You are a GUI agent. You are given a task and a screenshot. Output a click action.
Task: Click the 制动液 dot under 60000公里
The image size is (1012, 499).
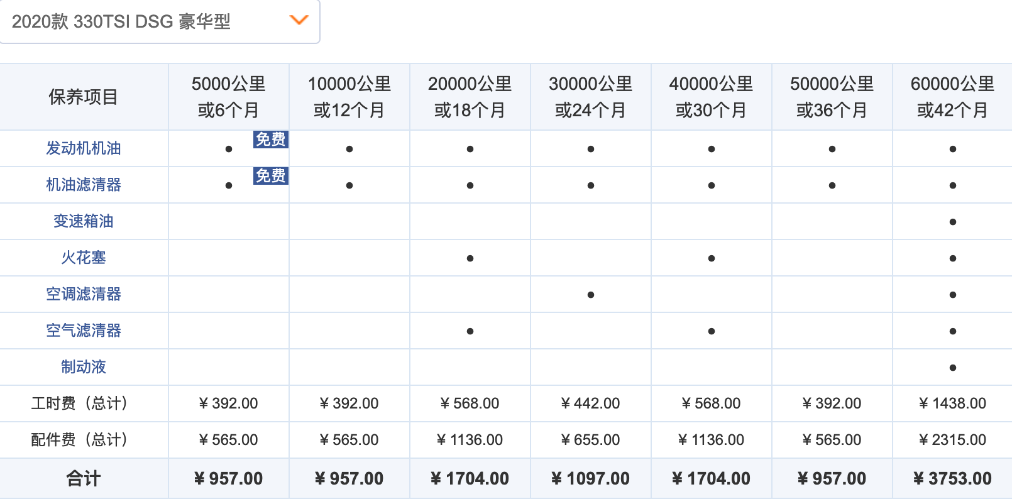pos(953,368)
